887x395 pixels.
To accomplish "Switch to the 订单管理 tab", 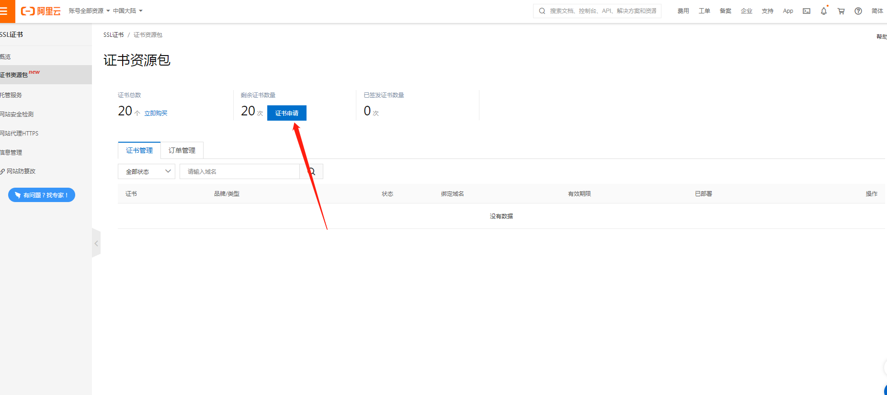I will tap(182, 150).
